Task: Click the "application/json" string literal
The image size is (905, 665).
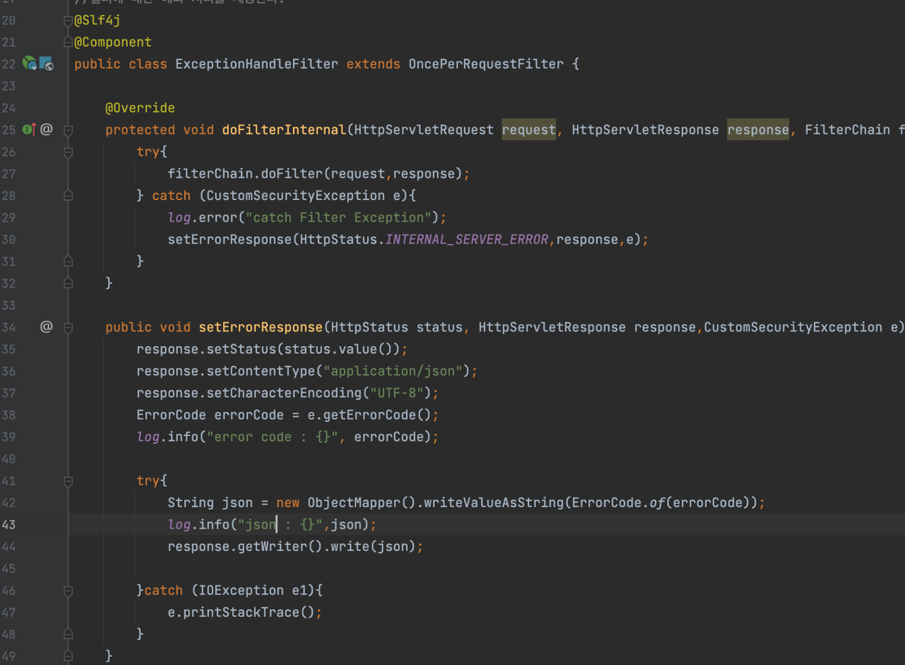Action: coord(393,371)
